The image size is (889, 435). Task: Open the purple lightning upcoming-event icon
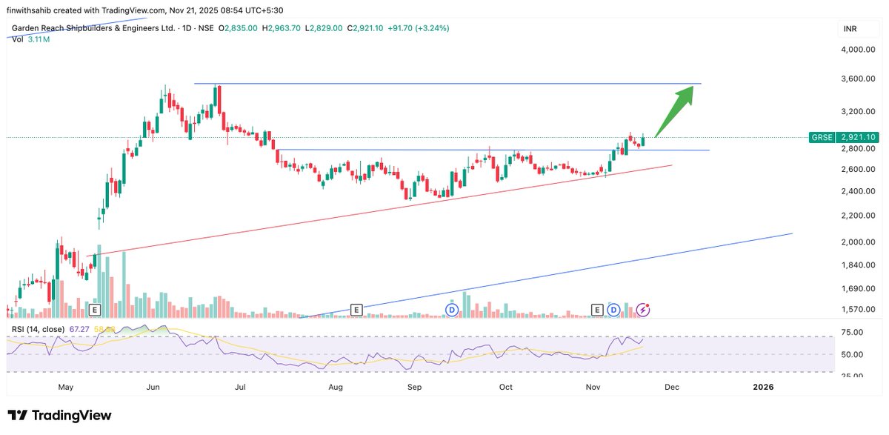tap(642, 310)
